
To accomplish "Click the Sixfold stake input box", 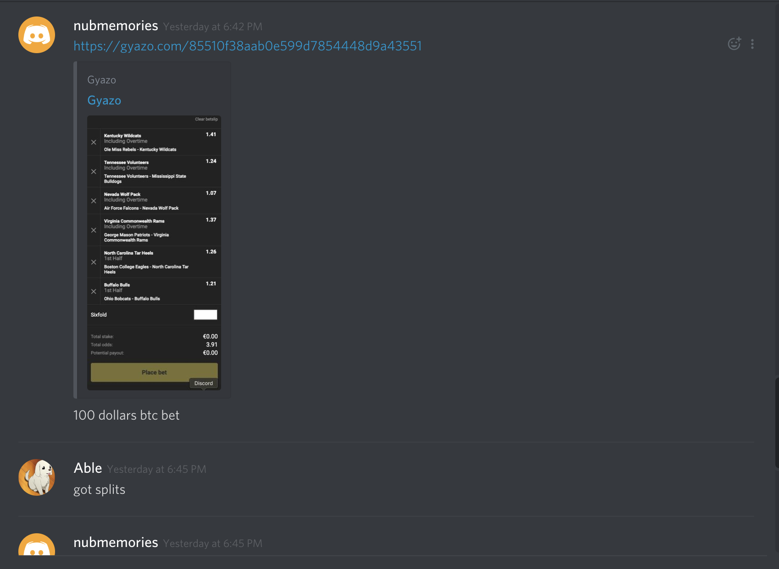I will (x=206, y=315).
